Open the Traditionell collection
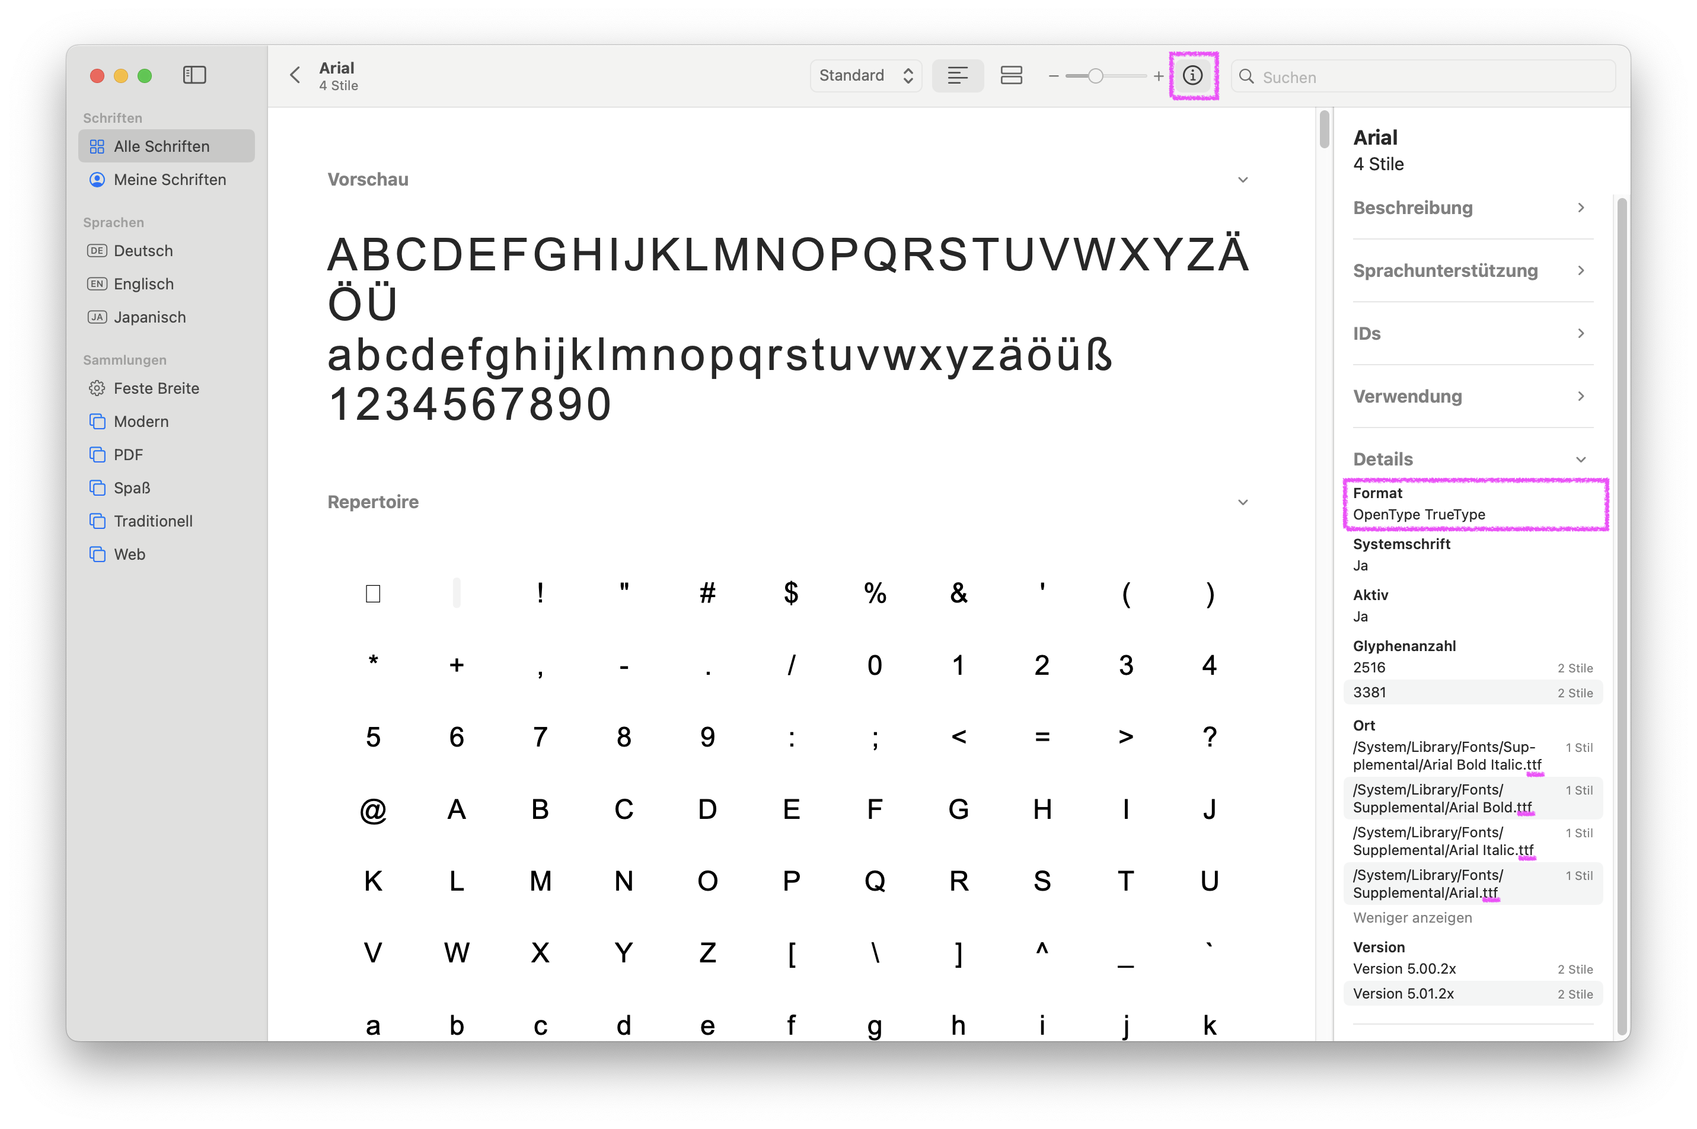This screenshot has height=1129, width=1697. click(x=166, y=521)
